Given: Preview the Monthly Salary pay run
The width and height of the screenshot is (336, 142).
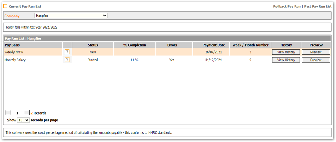Looking at the screenshot, I should [x=316, y=60].
